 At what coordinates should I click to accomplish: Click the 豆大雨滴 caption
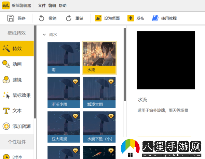coord(59,139)
